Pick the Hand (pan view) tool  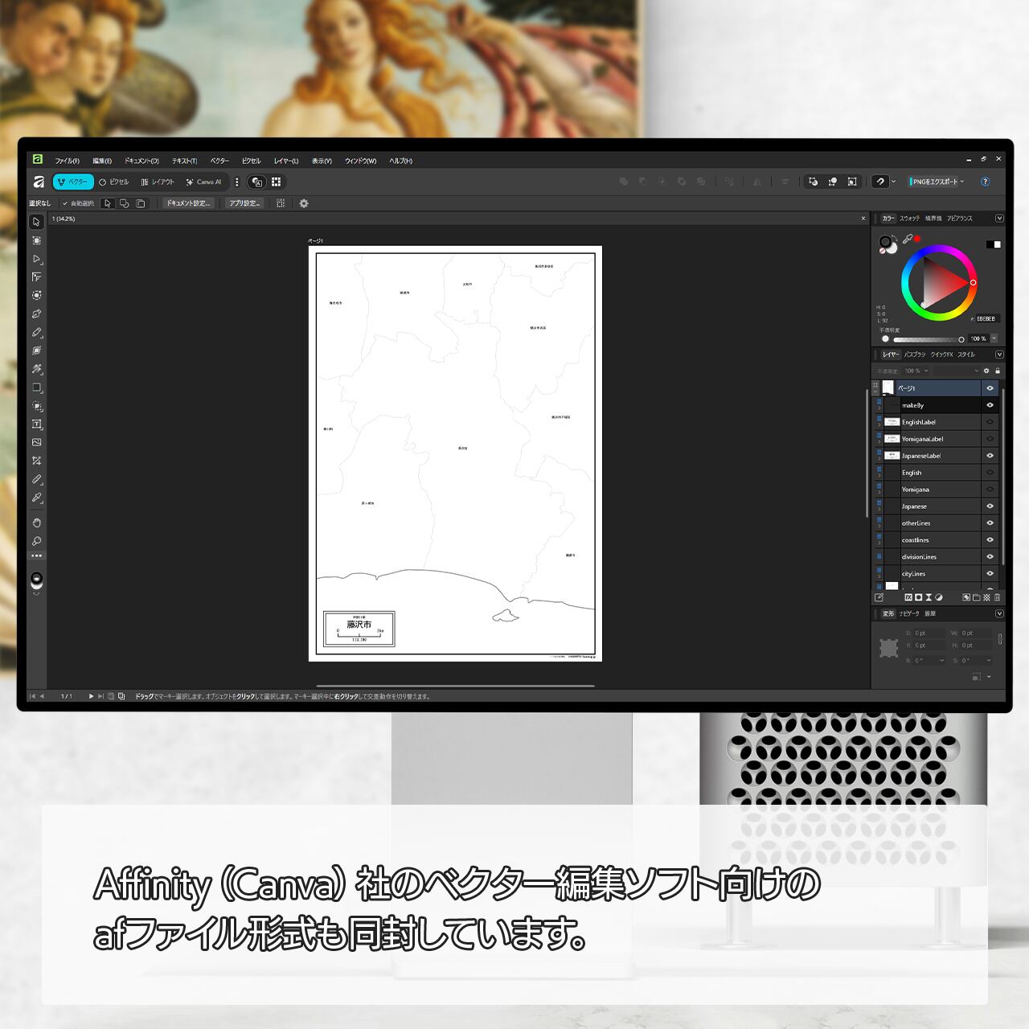[x=36, y=523]
